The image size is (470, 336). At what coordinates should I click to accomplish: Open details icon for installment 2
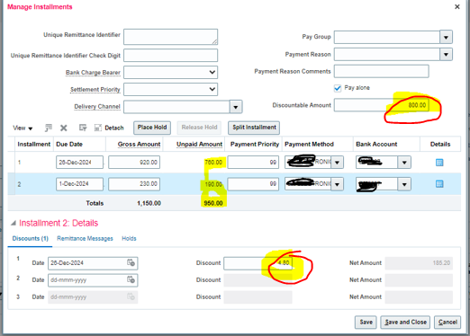439,184
